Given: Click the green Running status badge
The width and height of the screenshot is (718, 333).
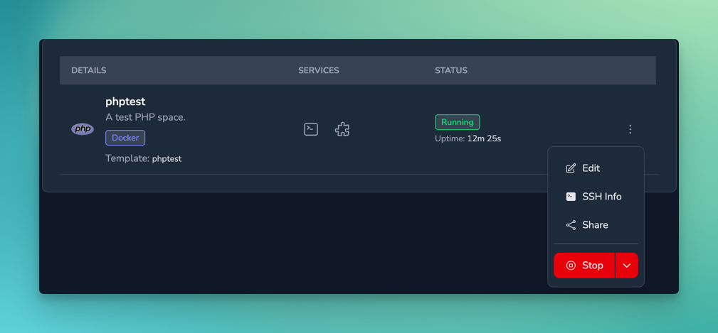Looking at the screenshot, I should (457, 122).
